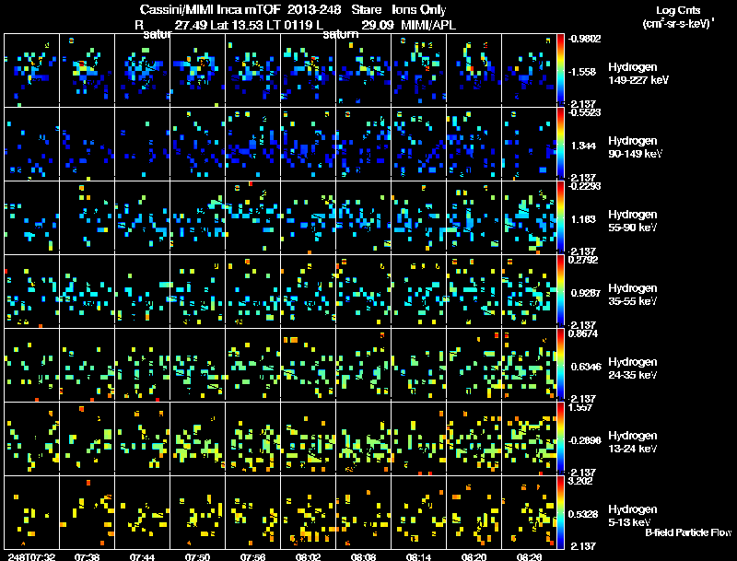
Task: Click the 90-149 keV color scale bar
Action: click(x=560, y=144)
